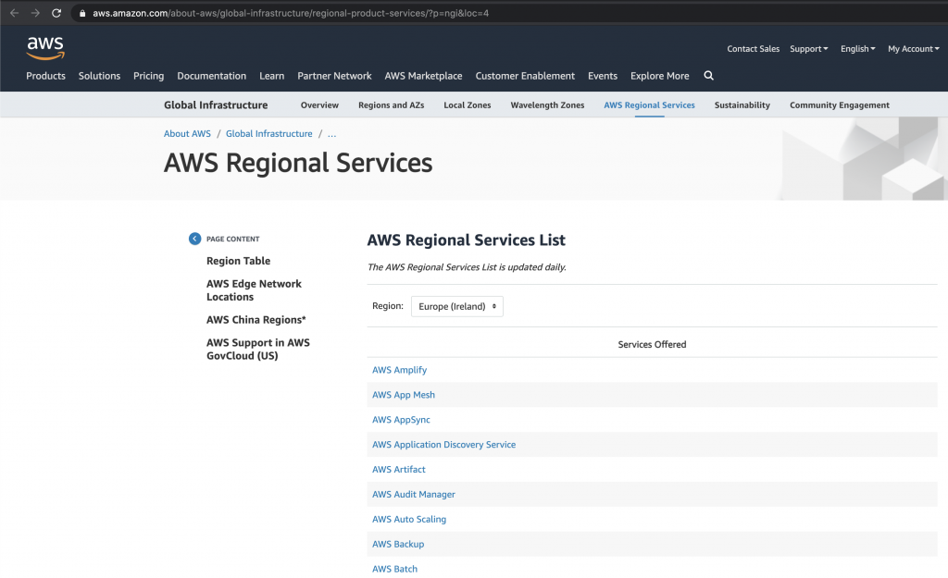Screen dimensions: 948x578
Task: Open the English language dropdown
Action: [857, 48]
